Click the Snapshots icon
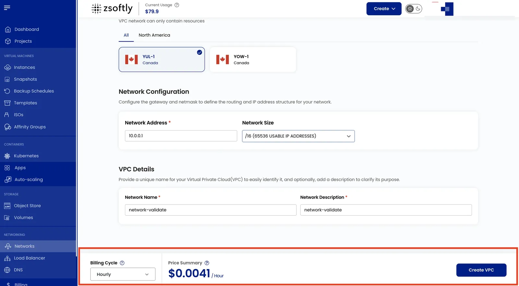 (x=7, y=79)
